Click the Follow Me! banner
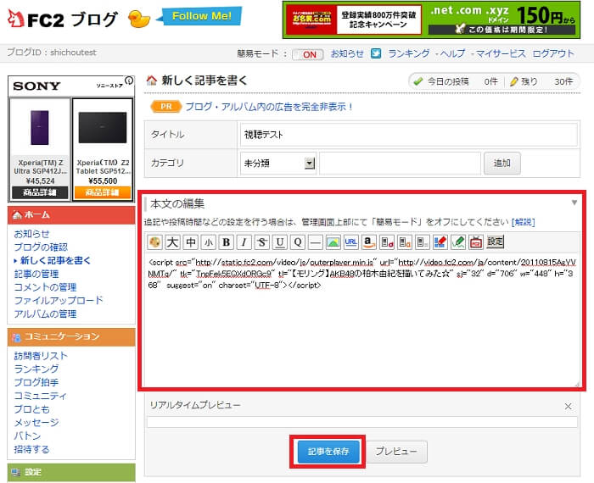 [200, 16]
